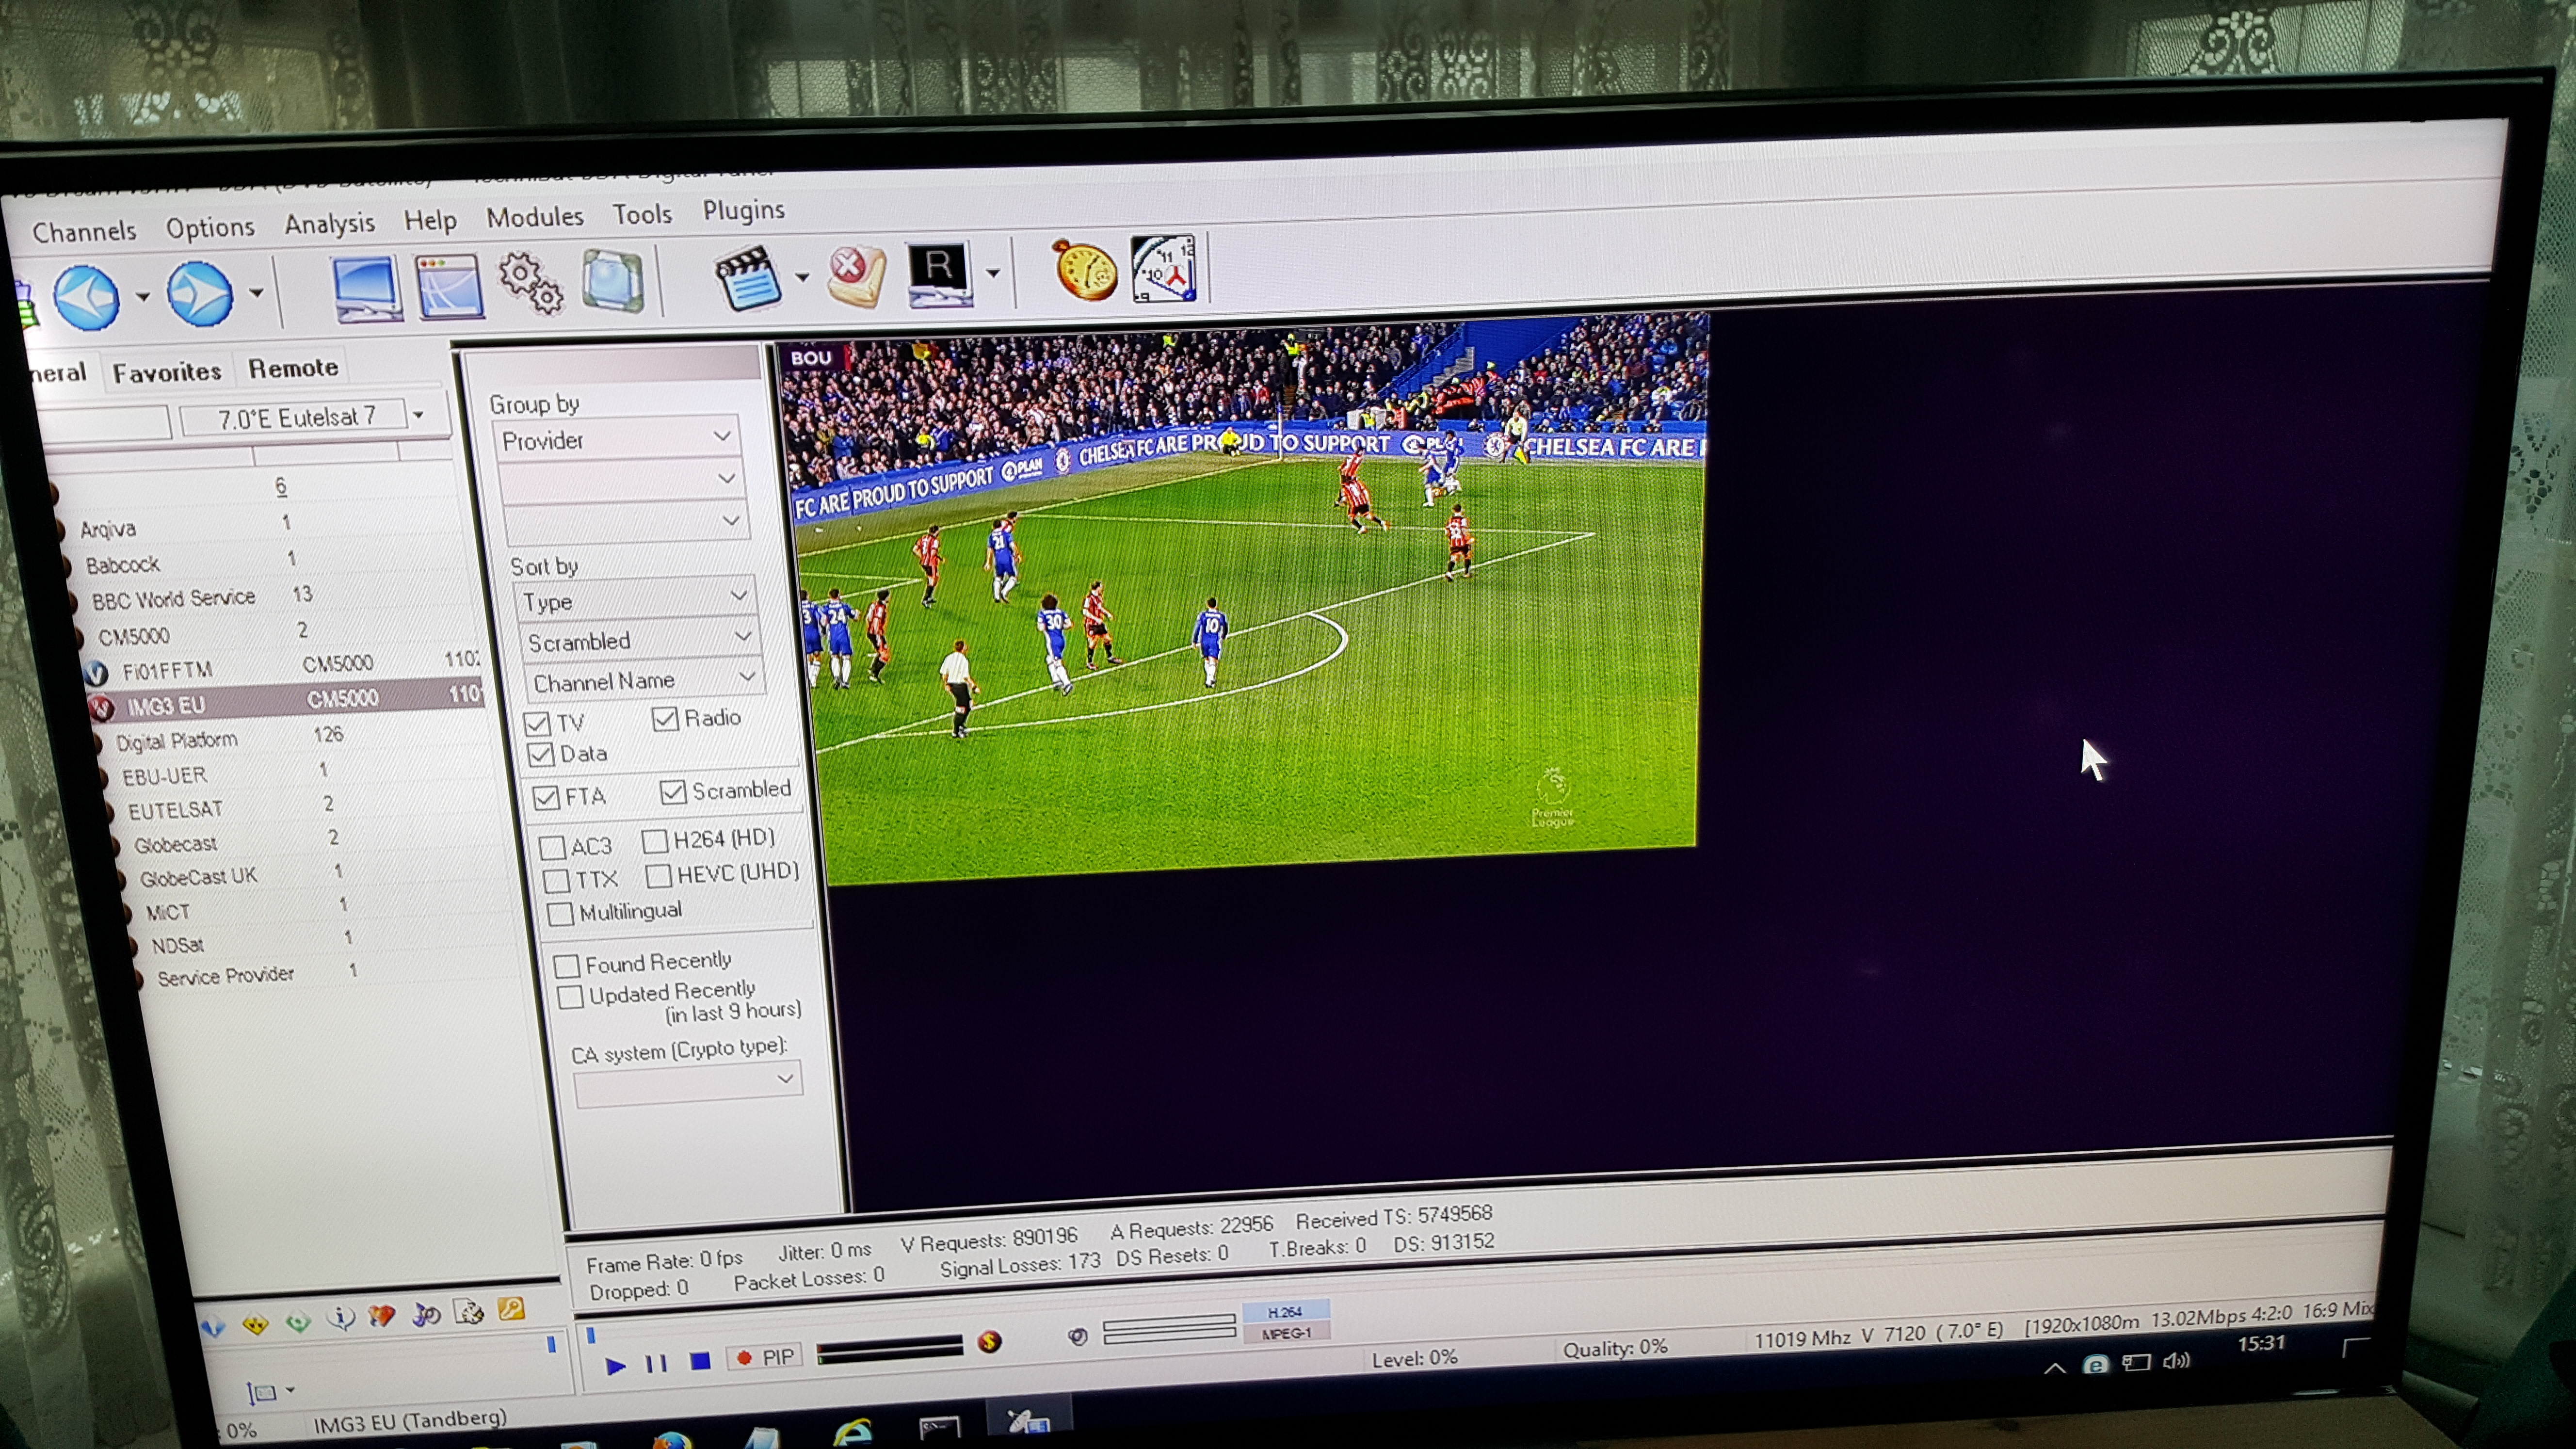Click the red dollar coin icon
Image resolution: width=2576 pixels, height=1449 pixels.
(x=990, y=1341)
